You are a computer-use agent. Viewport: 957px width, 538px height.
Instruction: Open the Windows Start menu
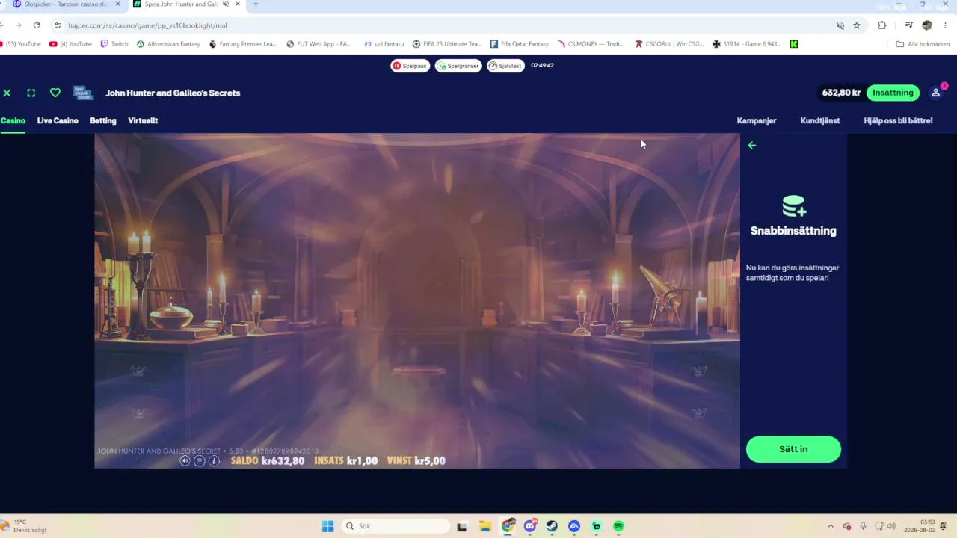[x=327, y=526]
